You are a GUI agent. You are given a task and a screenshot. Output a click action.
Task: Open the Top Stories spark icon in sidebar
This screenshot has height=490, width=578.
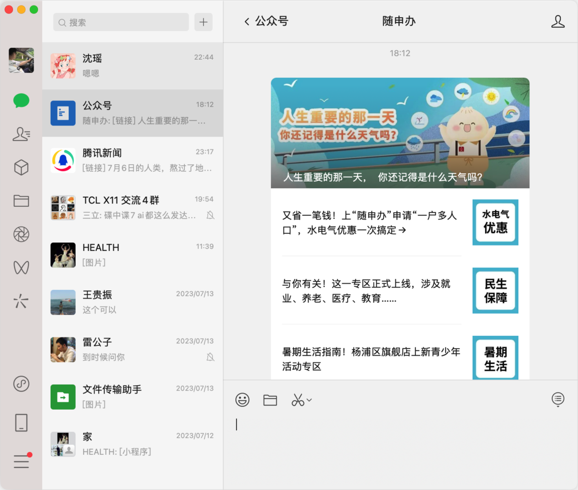(21, 301)
